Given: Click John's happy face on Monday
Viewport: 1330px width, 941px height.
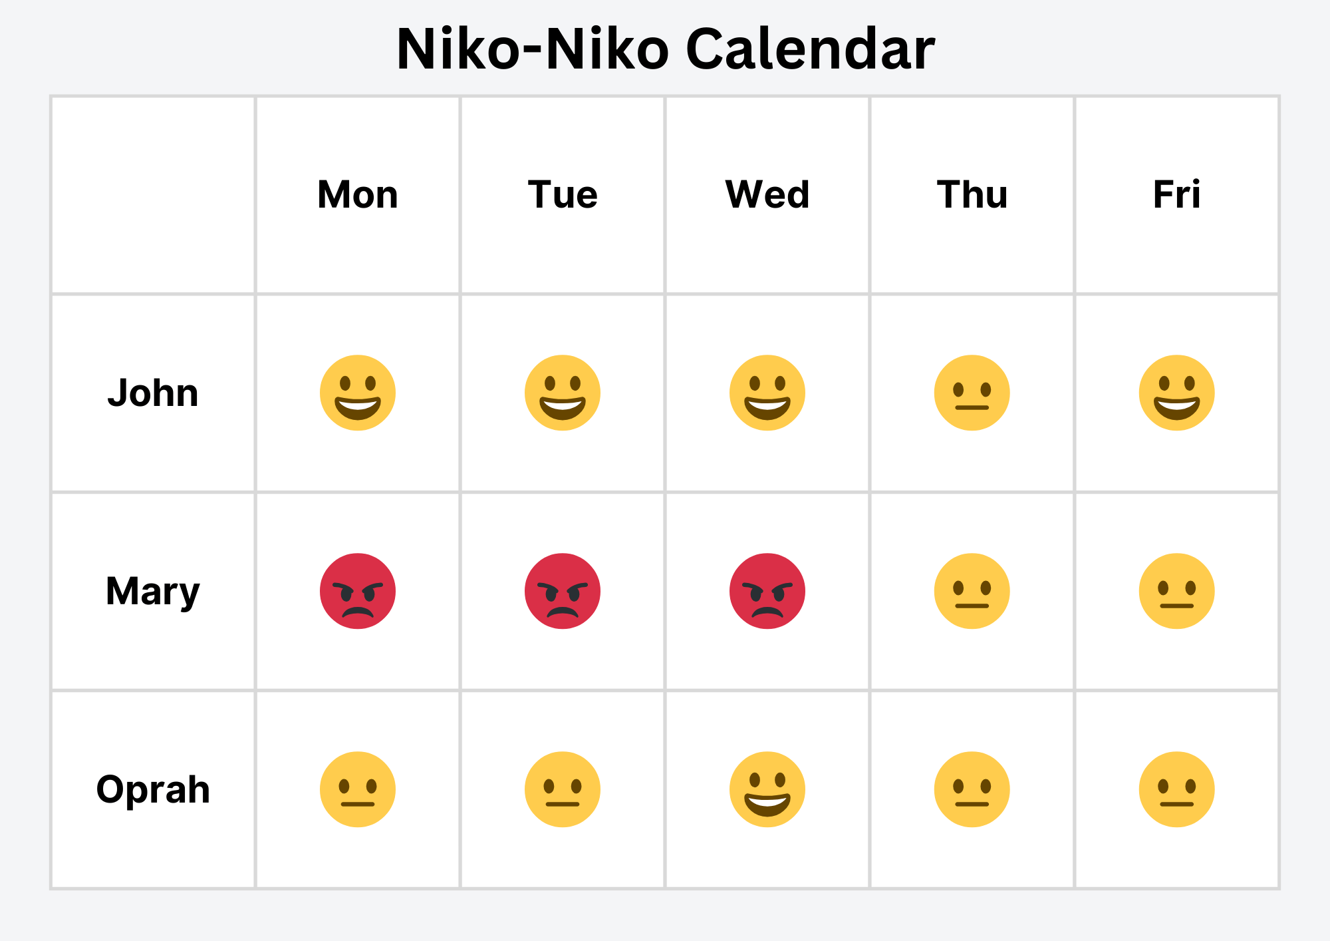Looking at the screenshot, I should [x=358, y=393].
